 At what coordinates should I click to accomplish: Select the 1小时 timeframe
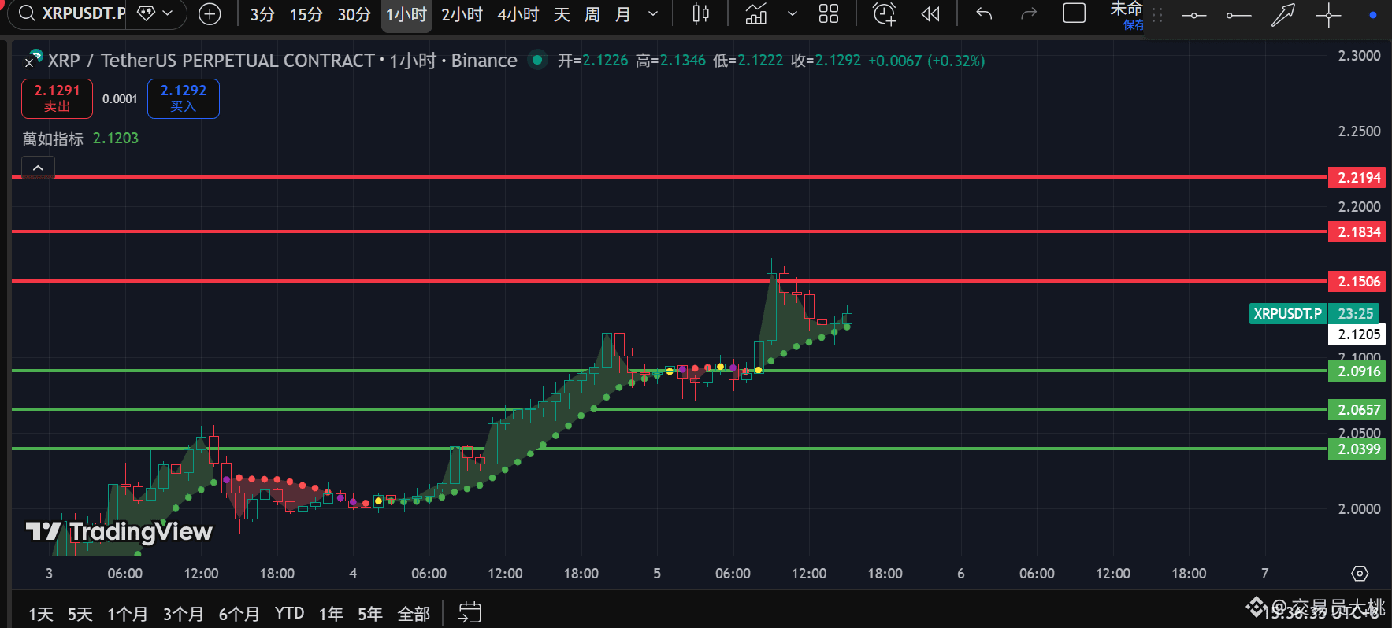tap(406, 14)
